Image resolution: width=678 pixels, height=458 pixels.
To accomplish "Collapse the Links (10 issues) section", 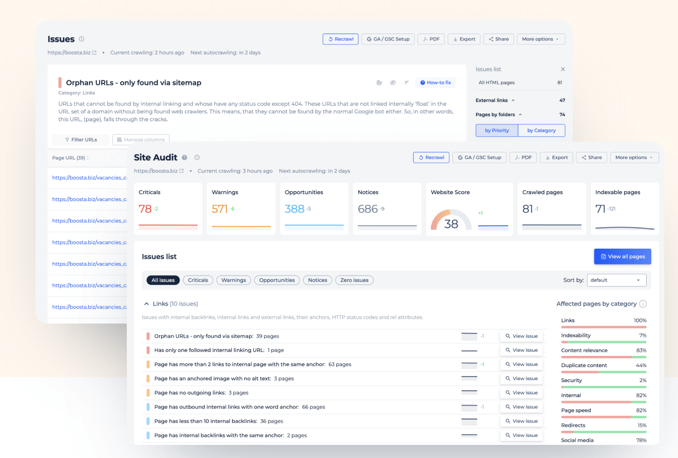I will click(x=147, y=304).
